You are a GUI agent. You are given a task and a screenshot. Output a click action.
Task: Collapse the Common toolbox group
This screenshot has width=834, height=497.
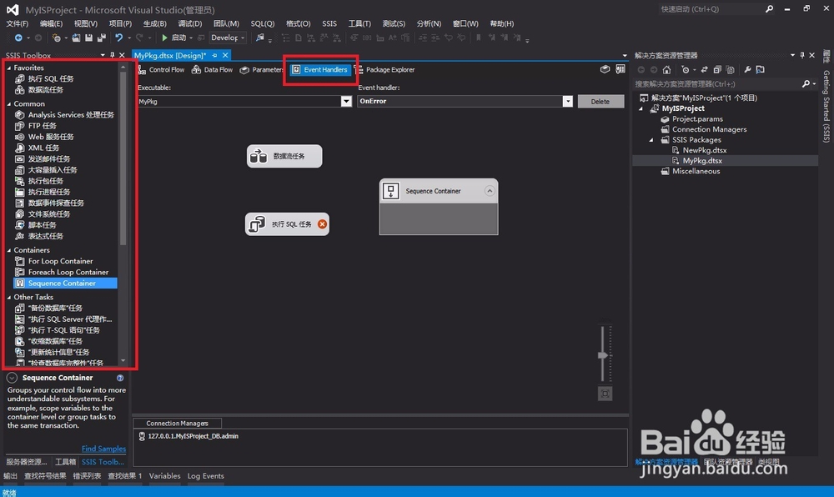(9, 104)
